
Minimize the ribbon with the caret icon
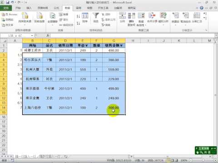tap(197, 8)
